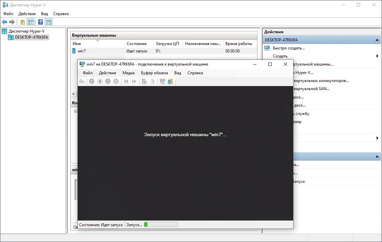The width and height of the screenshot is (382, 242).
Task: Click Ctrl+Alt+Del icon in VM connection toolbar
Action: click(x=82, y=81)
